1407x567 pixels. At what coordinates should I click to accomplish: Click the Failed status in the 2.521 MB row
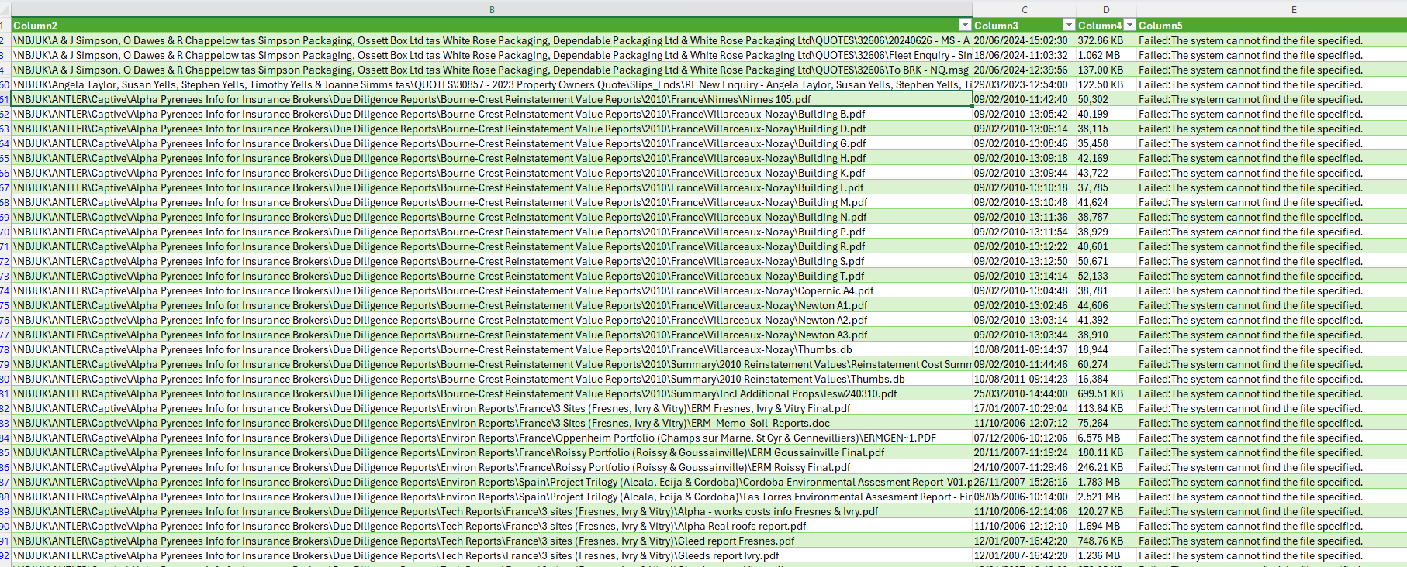pyautogui.click(x=1272, y=497)
